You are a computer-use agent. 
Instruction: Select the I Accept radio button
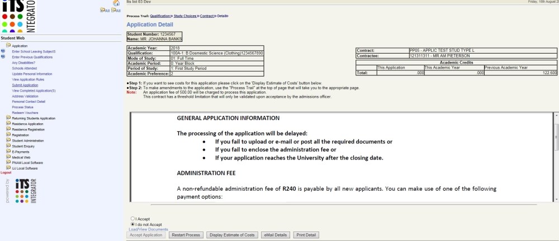click(132, 219)
